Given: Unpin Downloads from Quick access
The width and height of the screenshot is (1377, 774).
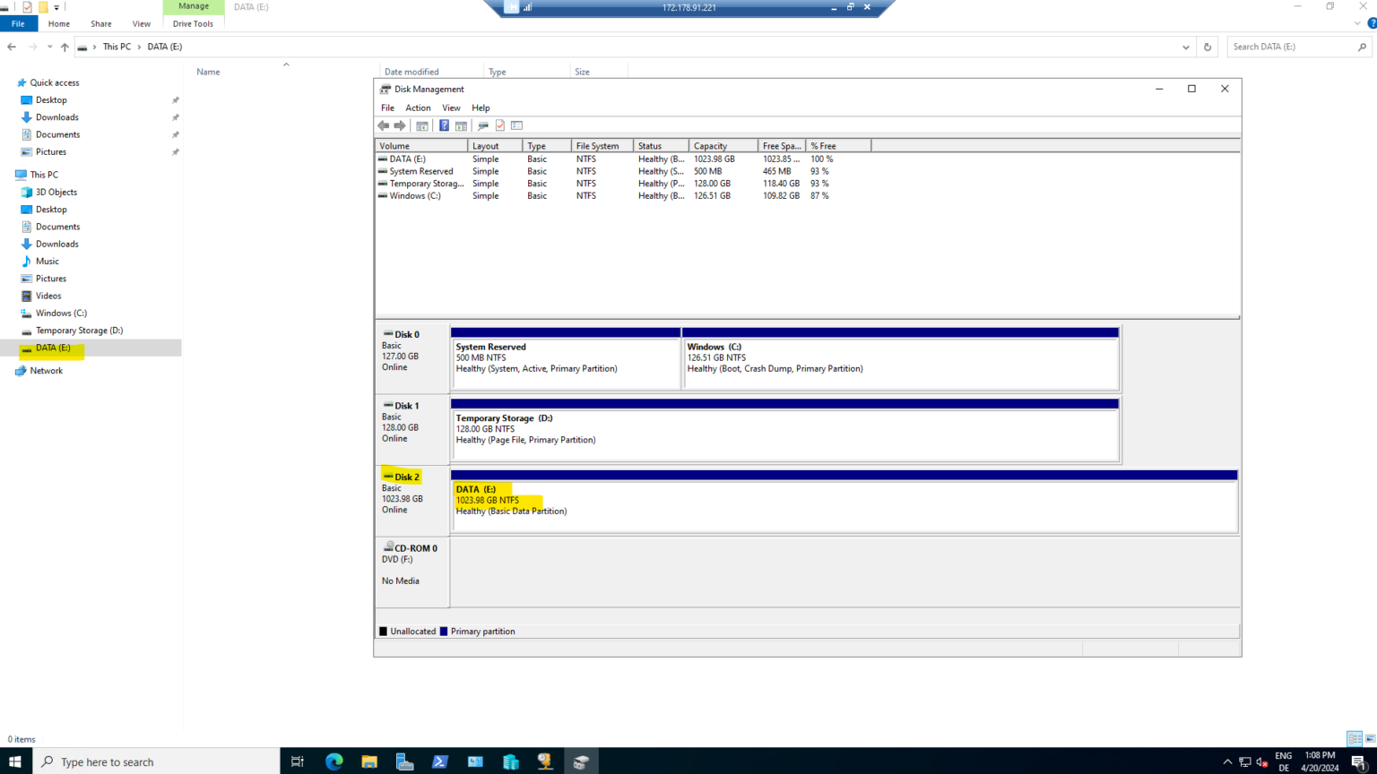Looking at the screenshot, I should (176, 116).
